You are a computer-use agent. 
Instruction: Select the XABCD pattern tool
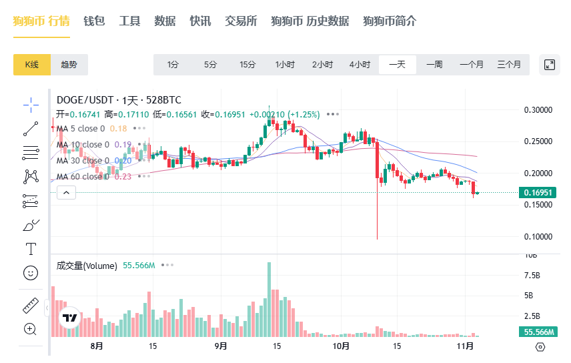[x=31, y=176]
